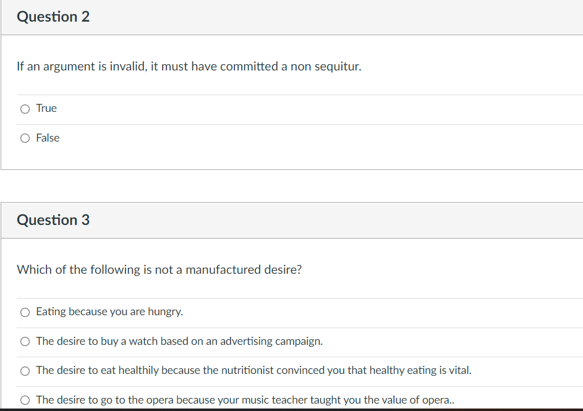Viewport: 583px width, 411px height.
Task: Click the 'Question 2' heading
Action: pyautogui.click(x=53, y=17)
